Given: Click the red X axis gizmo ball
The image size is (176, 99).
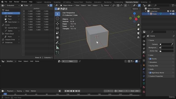Looking at the screenshot, I should point(136,19).
